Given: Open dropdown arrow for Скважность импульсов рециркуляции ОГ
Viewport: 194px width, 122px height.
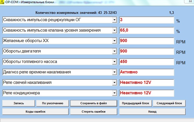Looking at the screenshot, I should point(114,20).
